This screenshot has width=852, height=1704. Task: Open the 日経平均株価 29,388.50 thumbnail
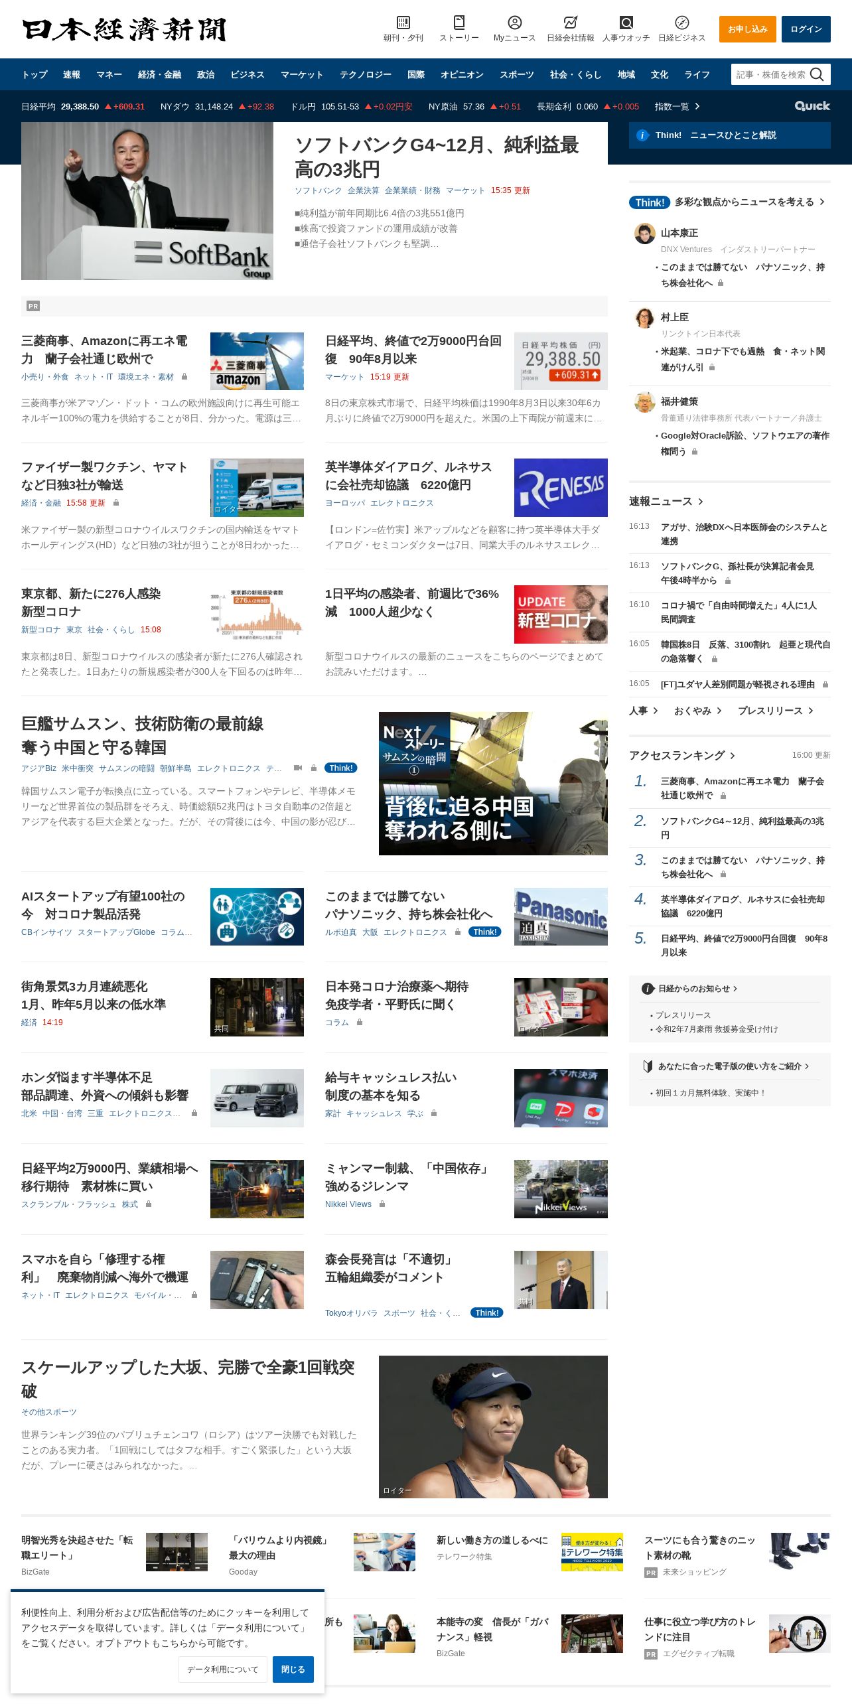tap(561, 361)
